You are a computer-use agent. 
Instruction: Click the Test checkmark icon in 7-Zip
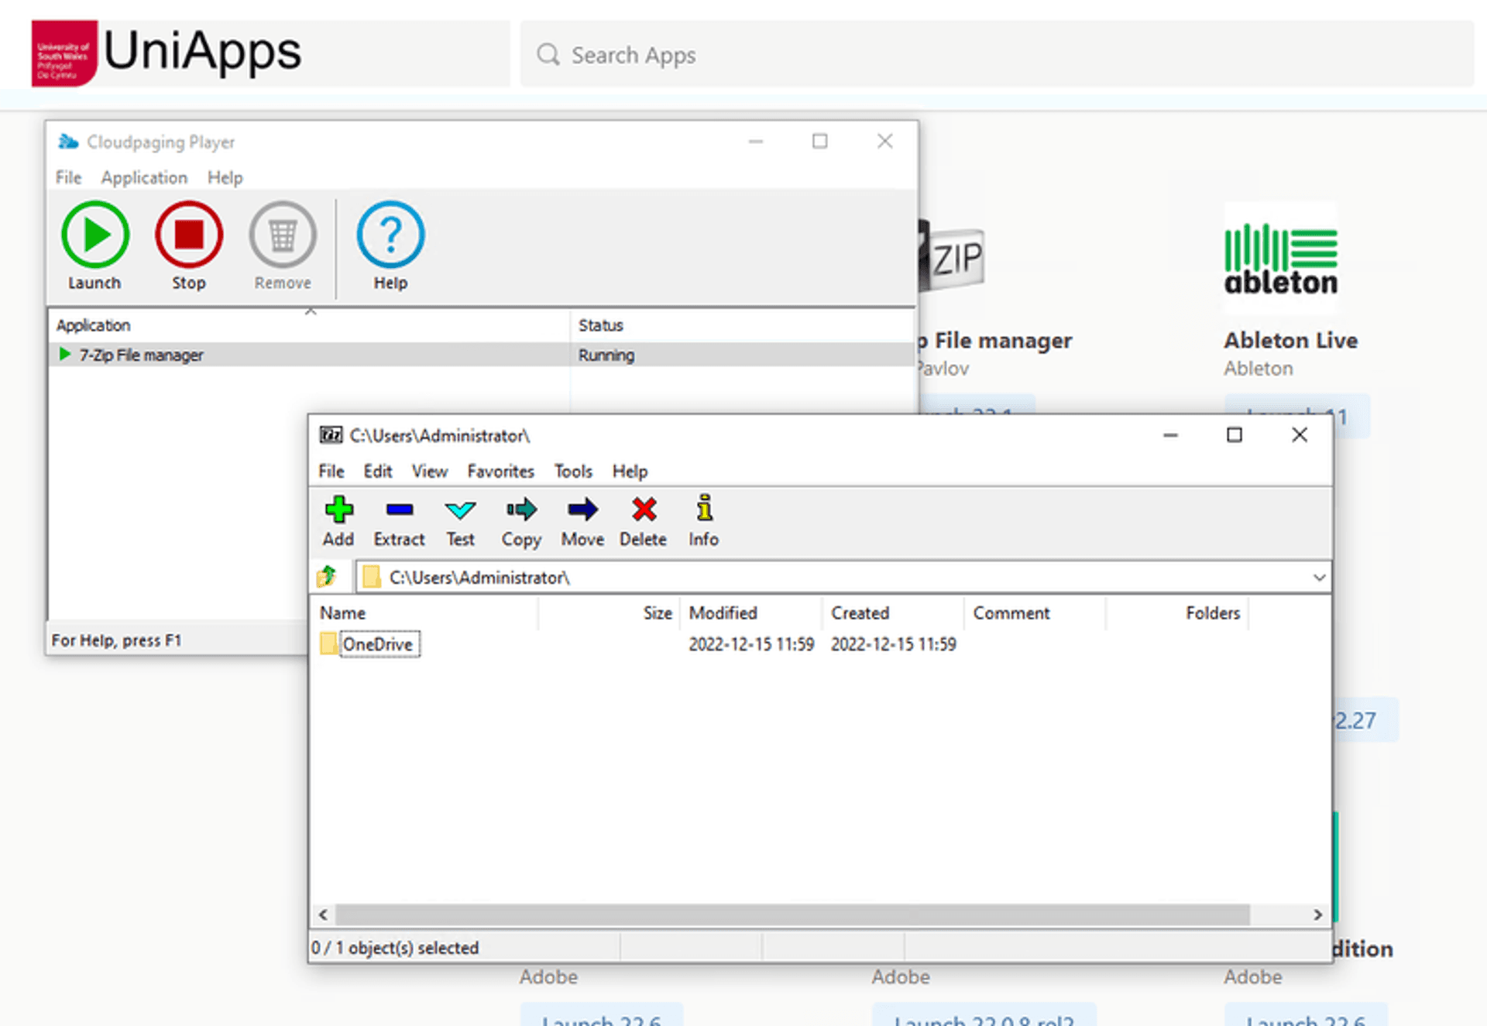point(460,510)
